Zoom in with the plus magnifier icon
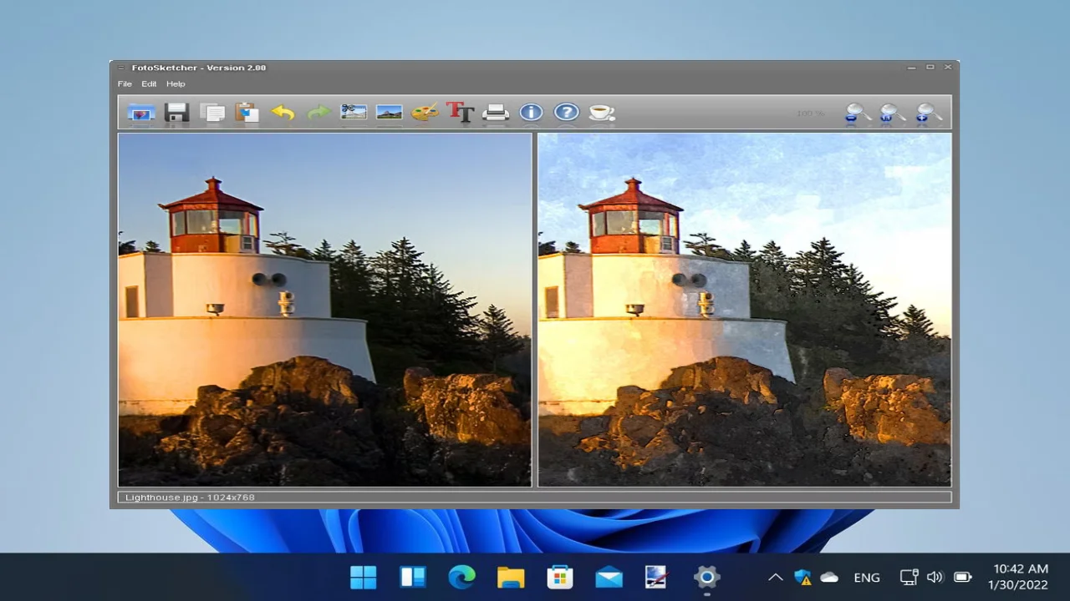The width and height of the screenshot is (1070, 601). point(929,113)
